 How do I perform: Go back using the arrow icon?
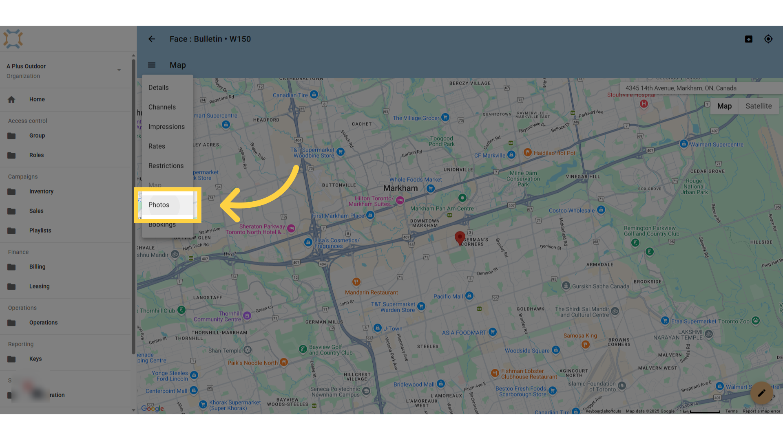152,39
